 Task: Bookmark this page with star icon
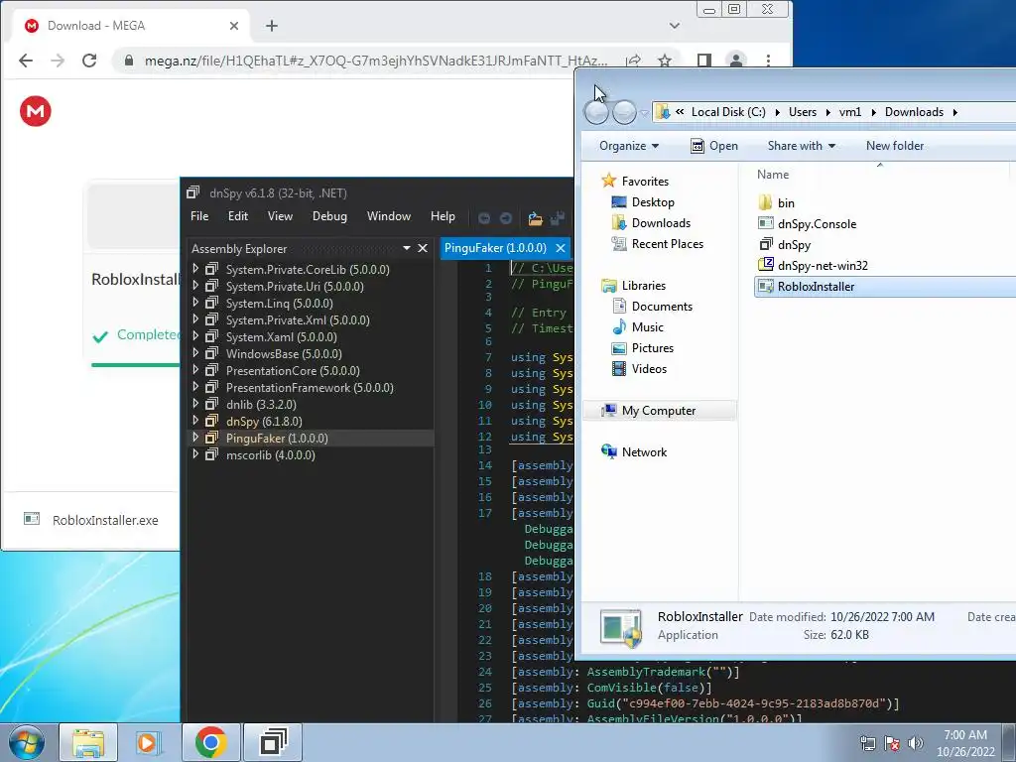tap(664, 61)
